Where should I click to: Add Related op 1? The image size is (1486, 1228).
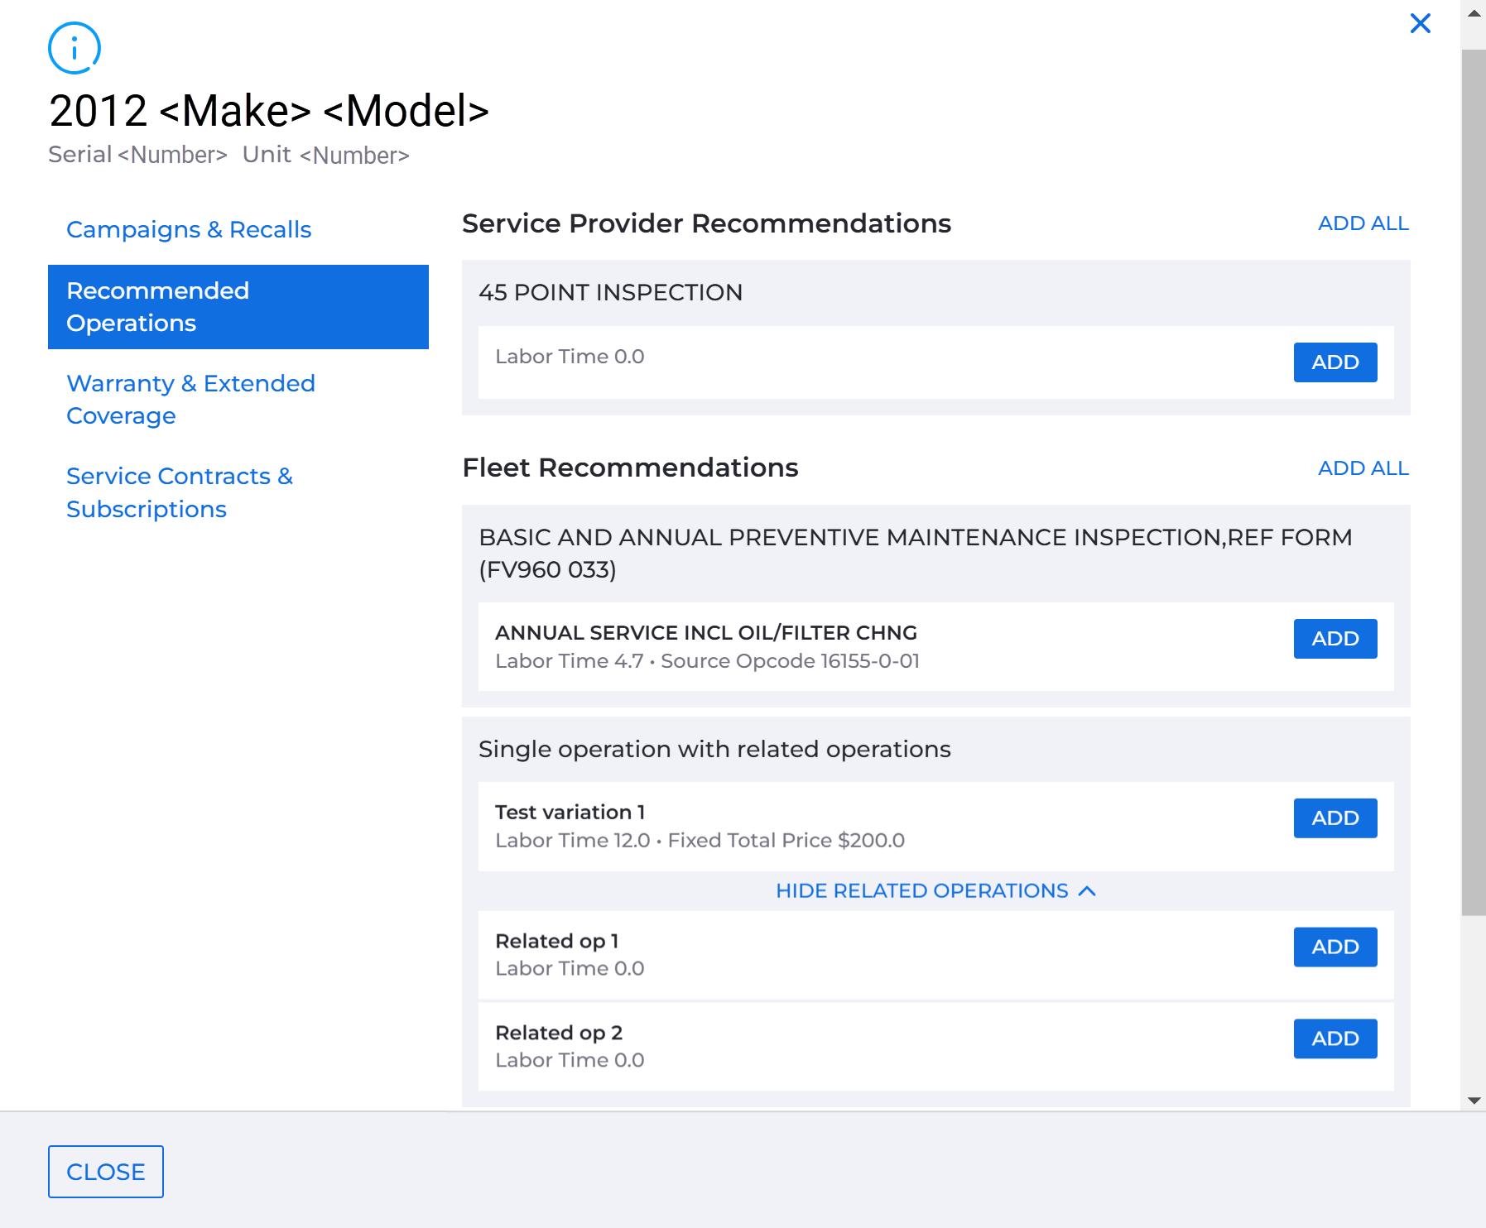1335,947
